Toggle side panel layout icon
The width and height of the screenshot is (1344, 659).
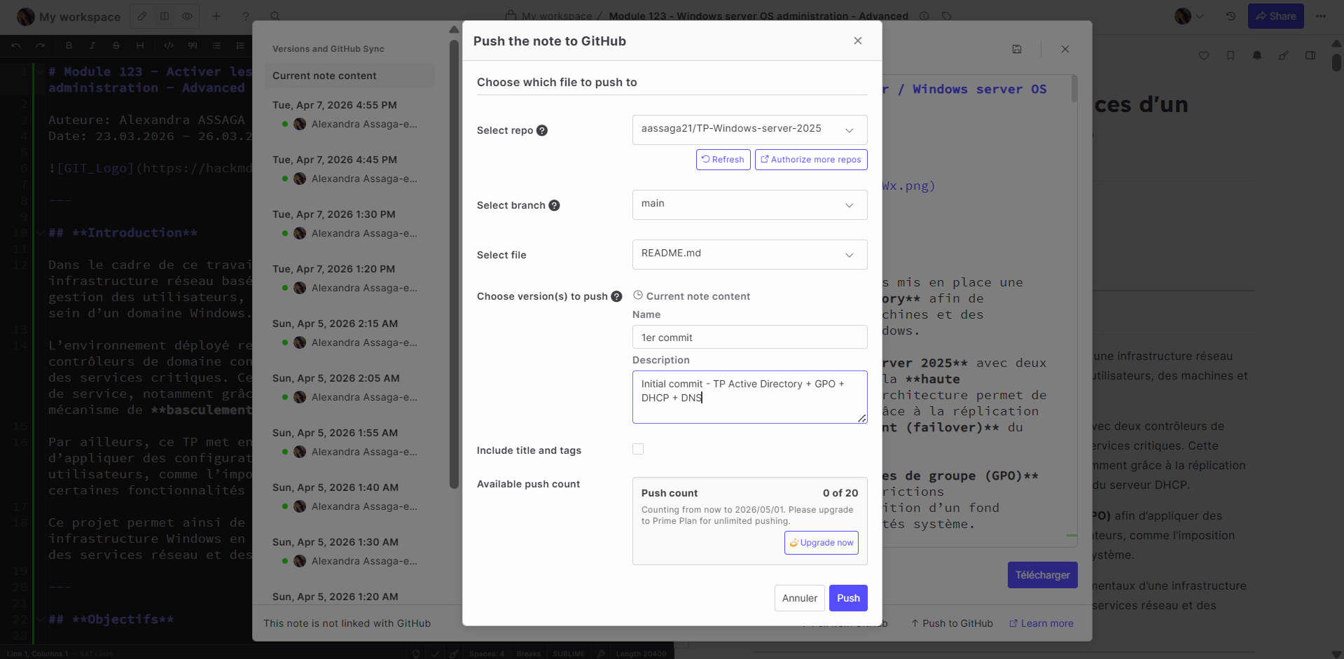point(1310,55)
